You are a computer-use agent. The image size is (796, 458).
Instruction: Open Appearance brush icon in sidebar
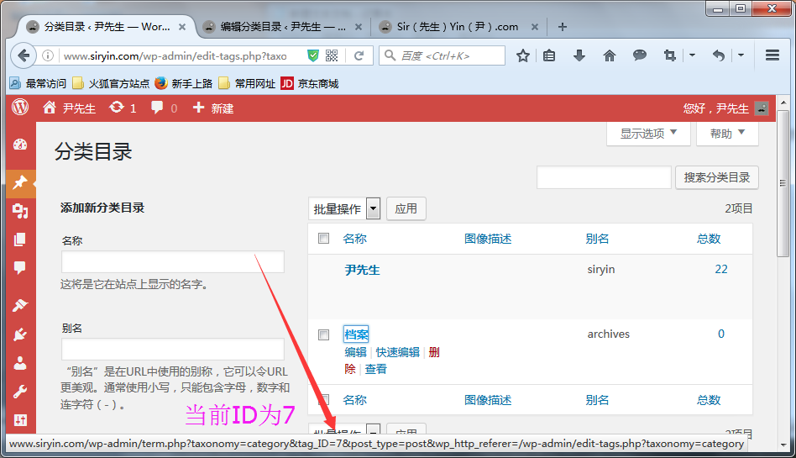tap(20, 305)
